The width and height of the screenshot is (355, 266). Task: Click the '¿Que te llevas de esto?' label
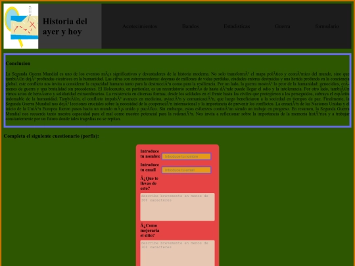[149, 183]
